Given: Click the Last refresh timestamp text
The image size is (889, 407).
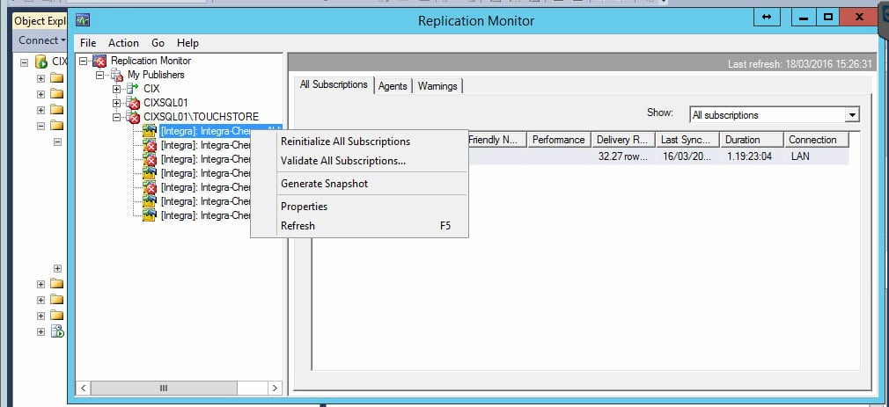Looking at the screenshot, I should (x=799, y=64).
